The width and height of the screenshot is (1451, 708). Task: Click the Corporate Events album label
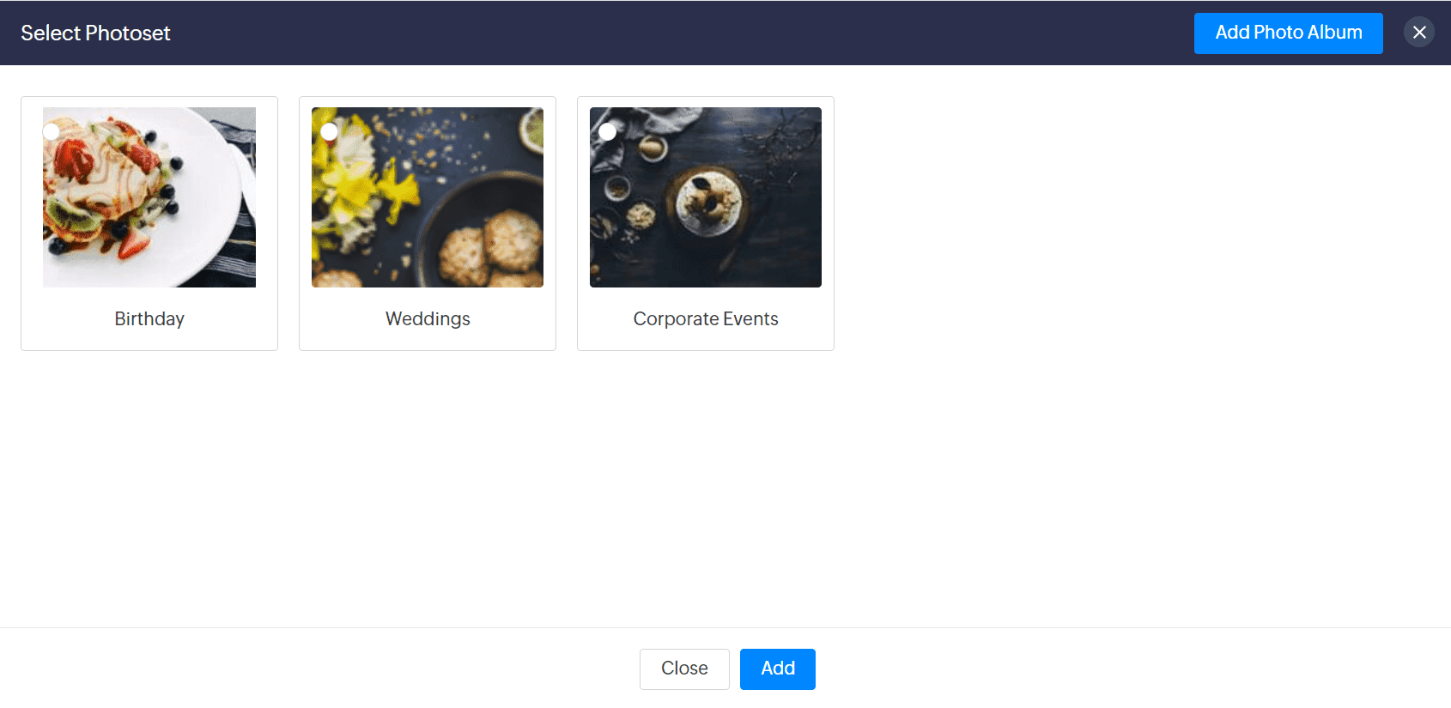pyautogui.click(x=706, y=319)
